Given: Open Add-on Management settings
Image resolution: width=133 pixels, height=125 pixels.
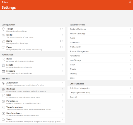Looking at the screenshot, I should [x=100, y=51].
